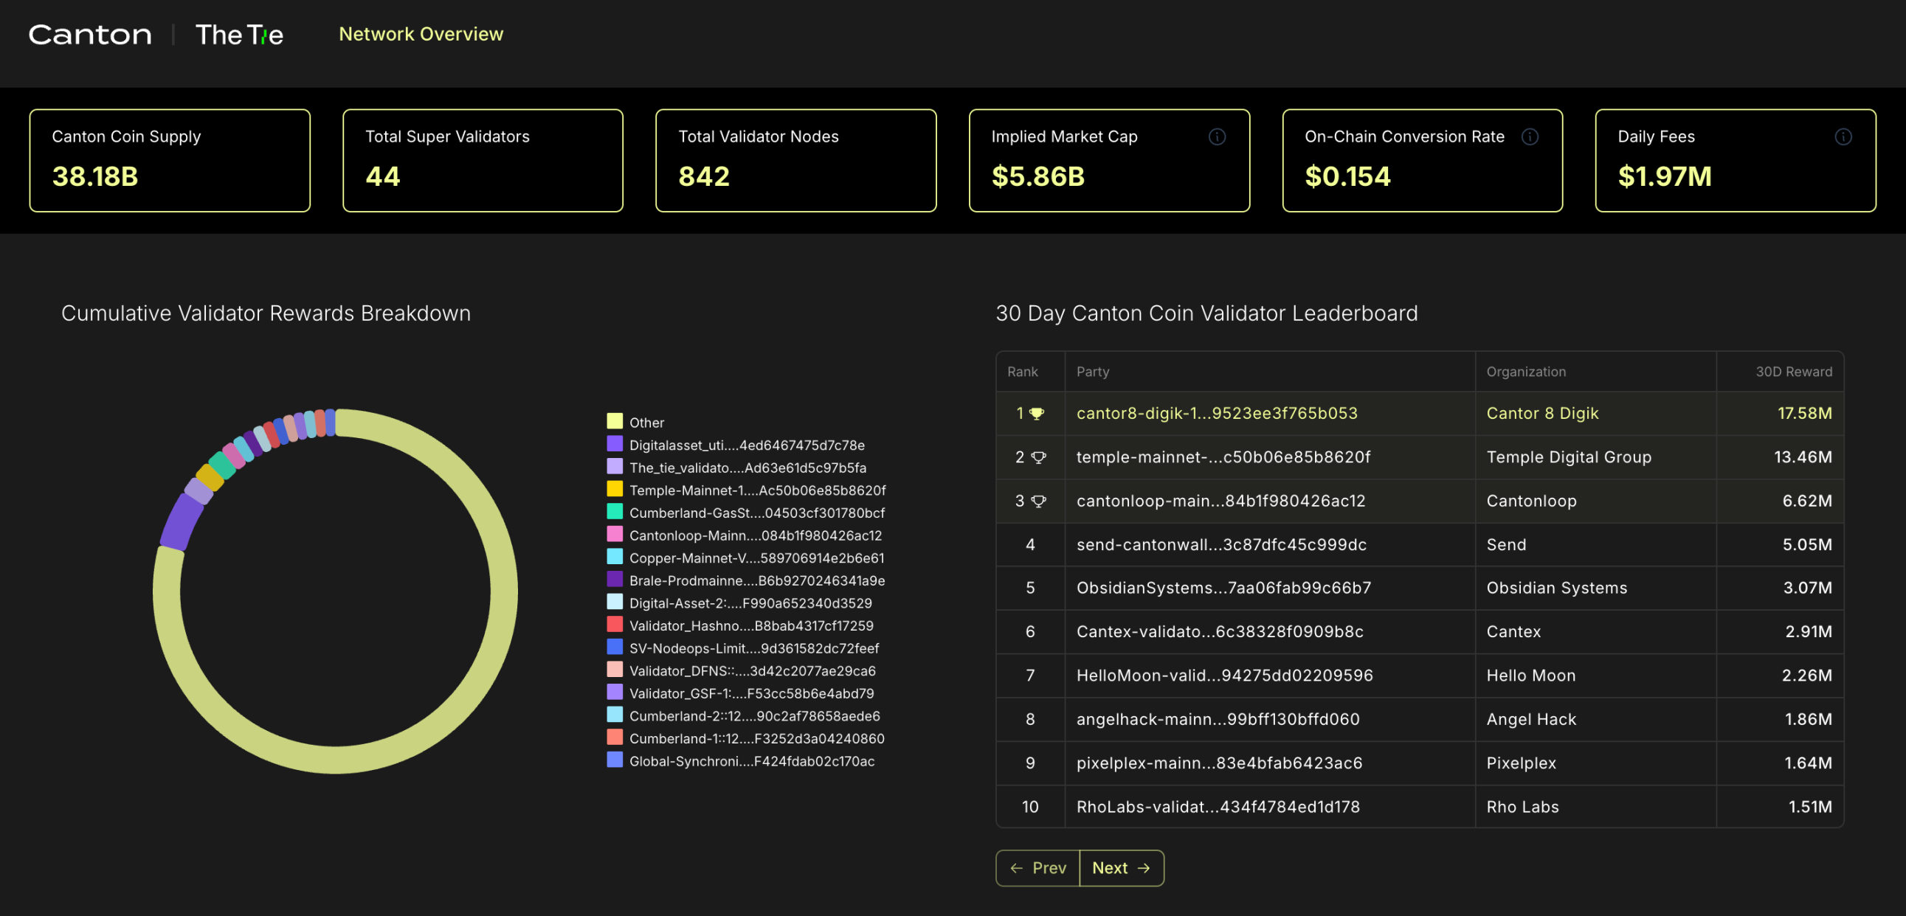Screen dimensions: 1906x916
Task: Sort by the 30D Reward column header
Action: pyautogui.click(x=1793, y=372)
